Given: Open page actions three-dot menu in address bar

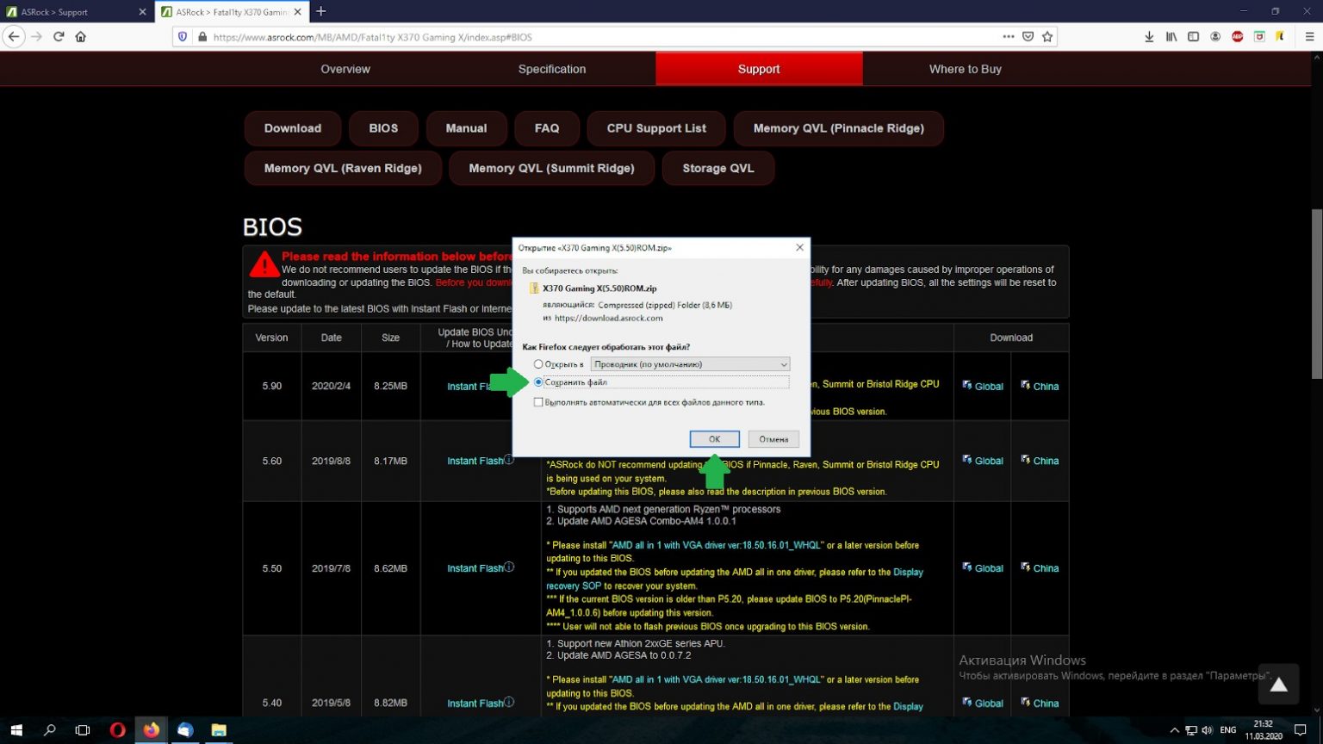Looking at the screenshot, I should coord(1009,36).
